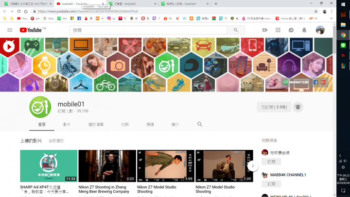Open the 1:09 Nikon Z7 Model Studio thumbnail
Image resolution: width=350 pixels, height=197 pixels.
coord(166,166)
